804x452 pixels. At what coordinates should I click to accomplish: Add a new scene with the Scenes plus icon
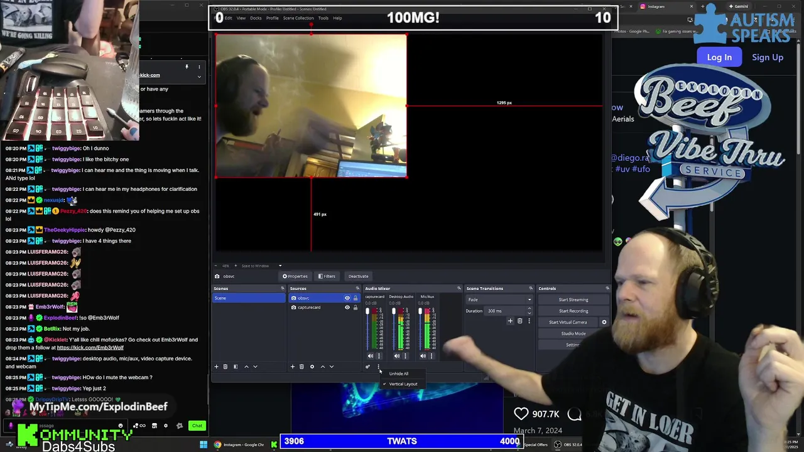point(216,367)
